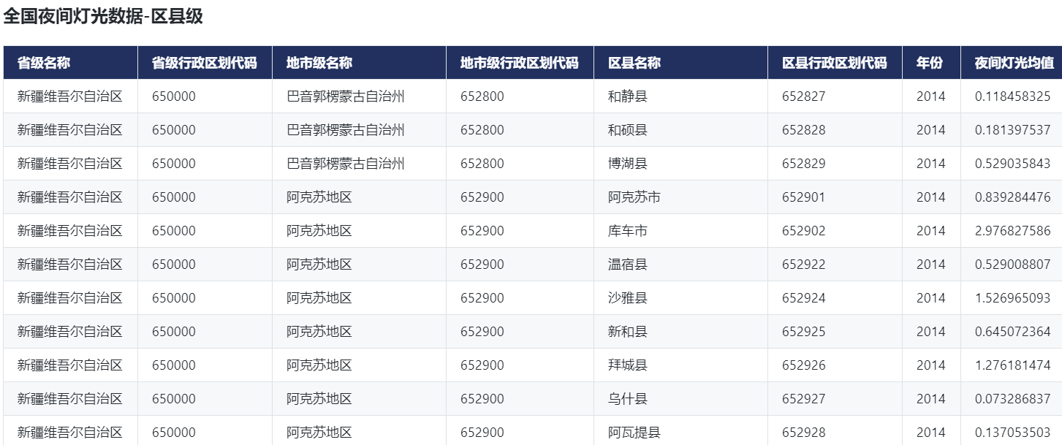Click the 沙雅县 cell
1062x445 pixels.
pos(628,298)
